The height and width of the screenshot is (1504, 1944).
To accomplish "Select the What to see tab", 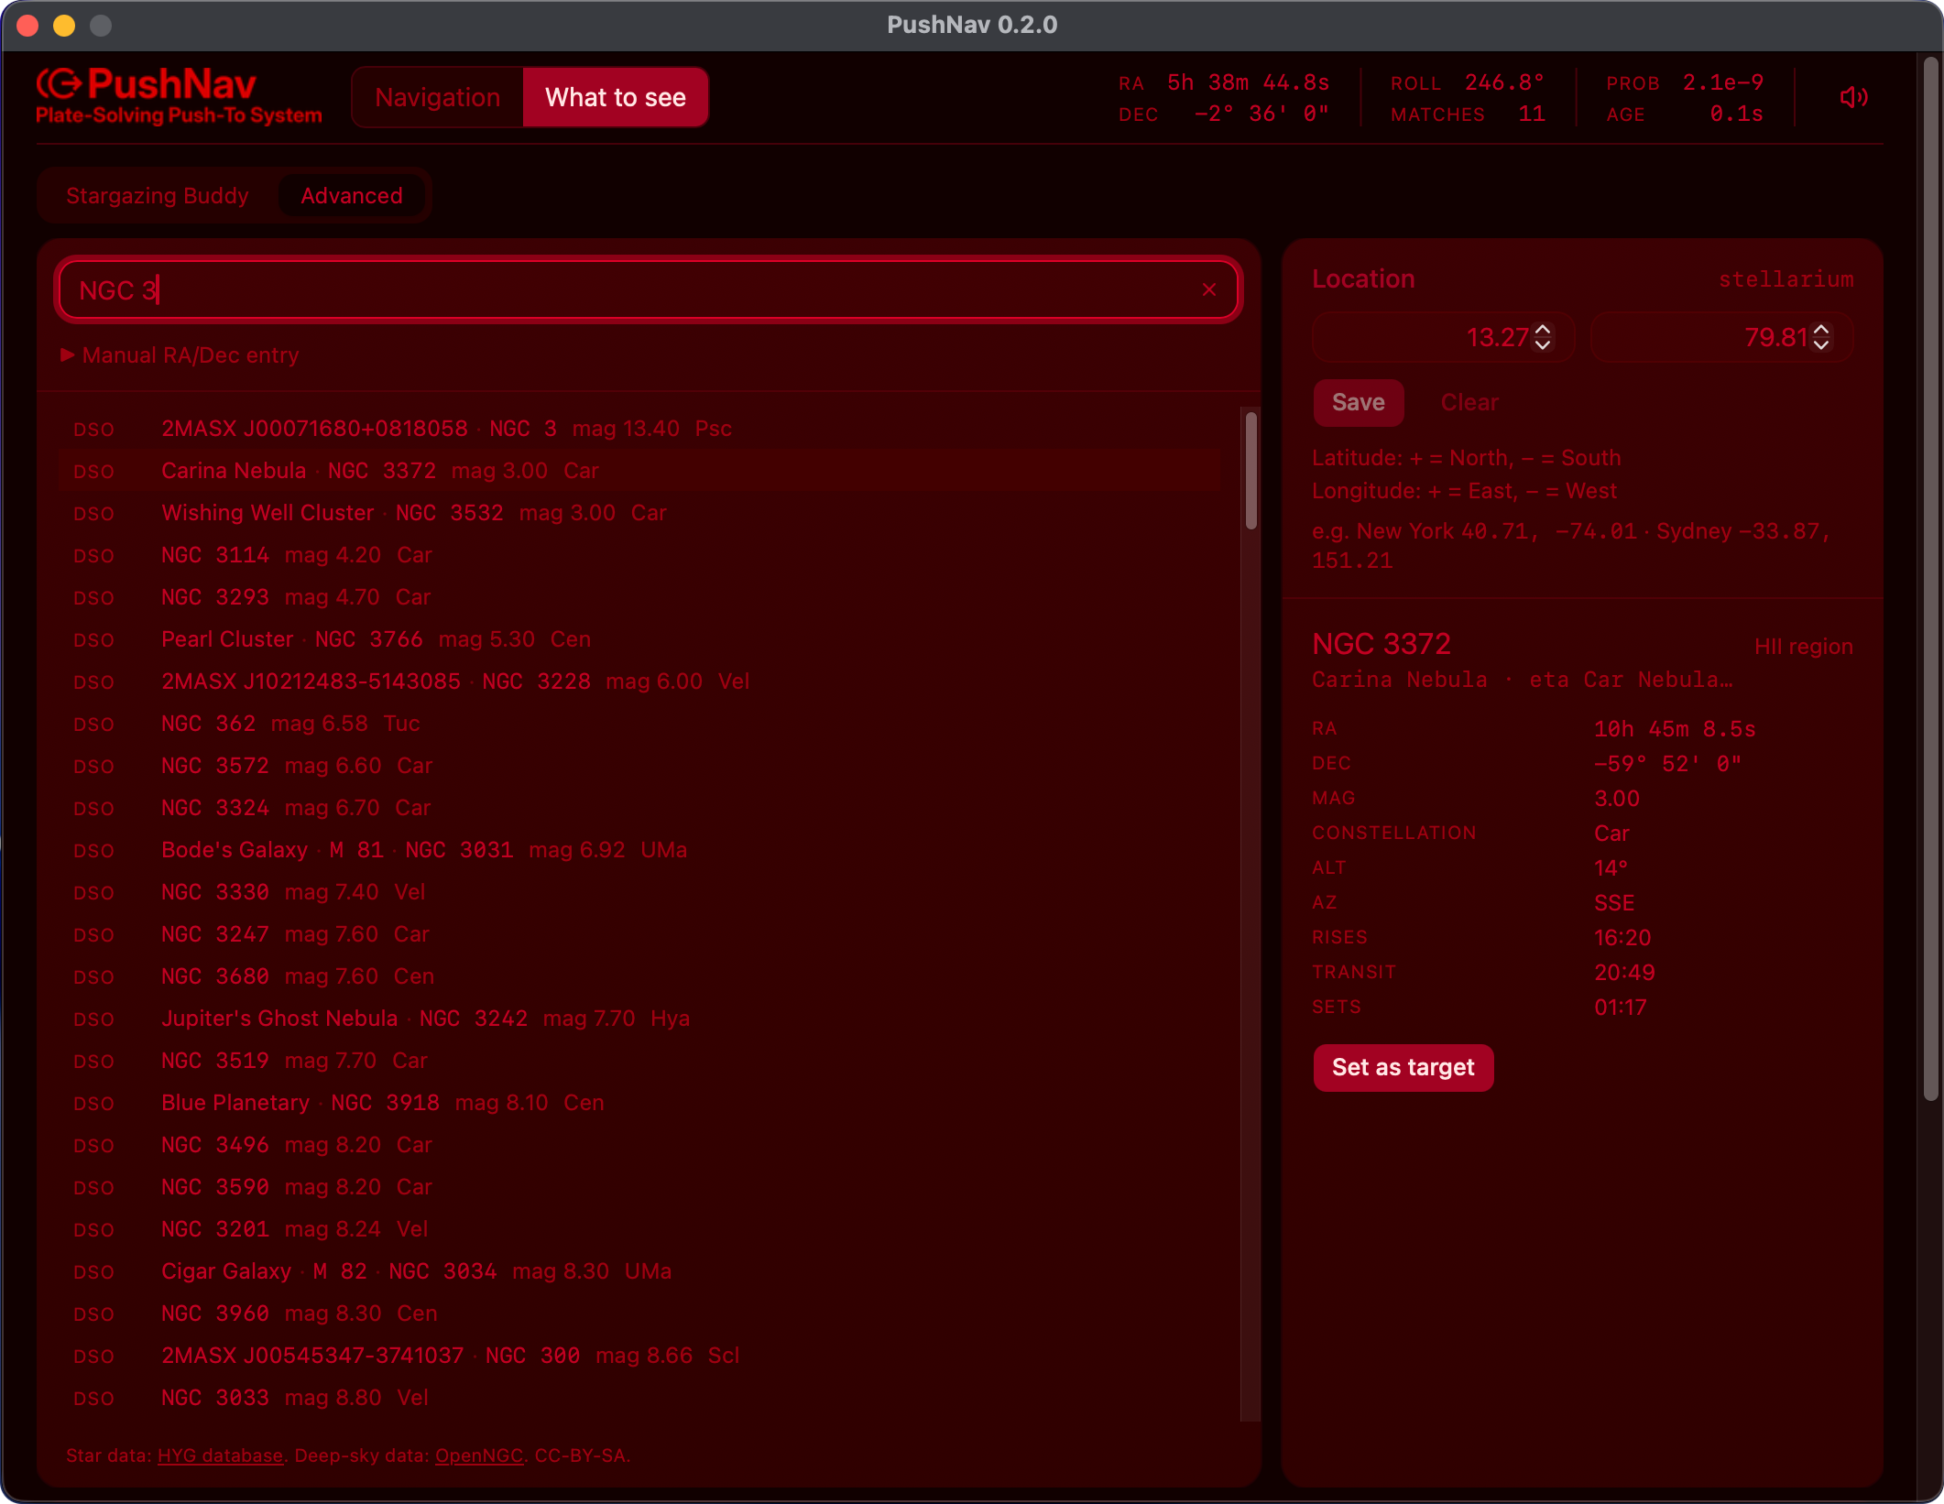I will point(616,97).
